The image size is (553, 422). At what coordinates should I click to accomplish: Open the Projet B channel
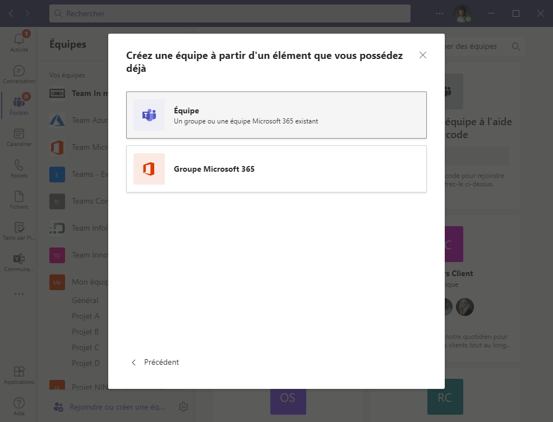[x=85, y=332]
